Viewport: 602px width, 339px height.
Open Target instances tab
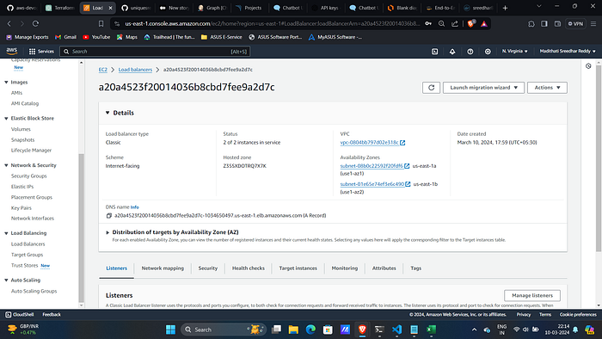tap(298, 268)
